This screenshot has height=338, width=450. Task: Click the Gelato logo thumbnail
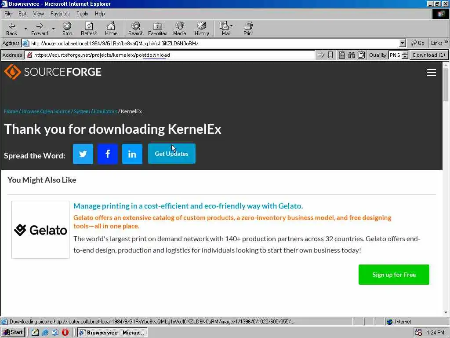[x=40, y=230]
